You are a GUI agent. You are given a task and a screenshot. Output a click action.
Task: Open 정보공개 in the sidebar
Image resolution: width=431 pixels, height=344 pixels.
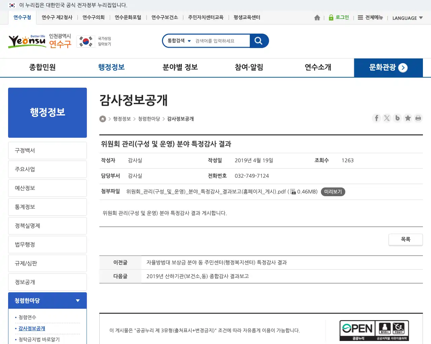(47, 282)
